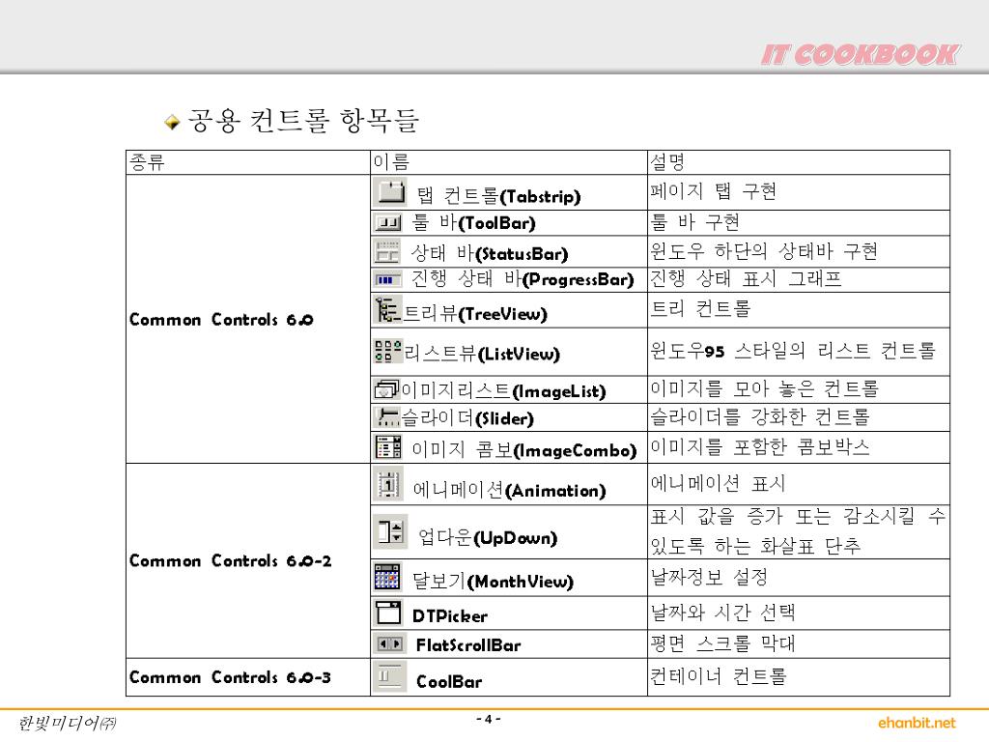Click the DTPicker control icon
This screenshot has width=989, height=742.
click(x=388, y=613)
